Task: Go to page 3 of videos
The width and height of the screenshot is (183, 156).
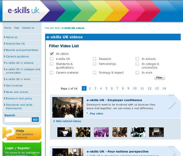Action: click(95, 89)
